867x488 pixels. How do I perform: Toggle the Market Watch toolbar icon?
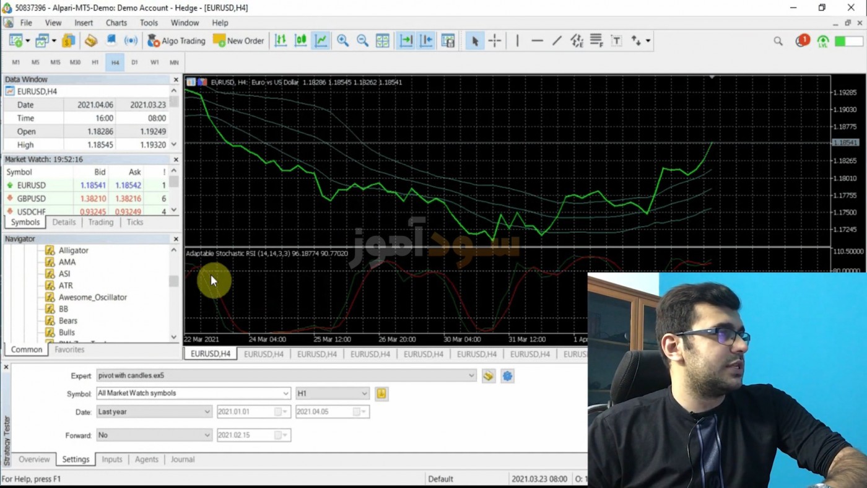point(68,41)
